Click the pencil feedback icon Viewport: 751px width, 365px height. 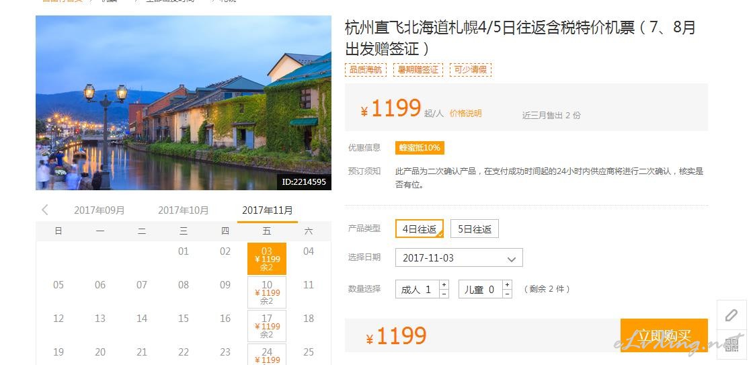click(732, 315)
